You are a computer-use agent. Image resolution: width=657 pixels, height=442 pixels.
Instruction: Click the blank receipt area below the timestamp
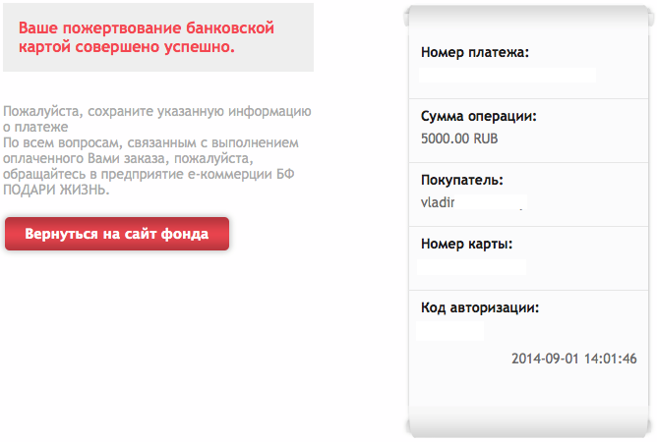pyautogui.click(x=526, y=393)
